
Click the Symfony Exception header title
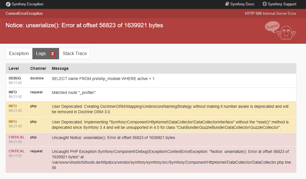click(x=27, y=4)
